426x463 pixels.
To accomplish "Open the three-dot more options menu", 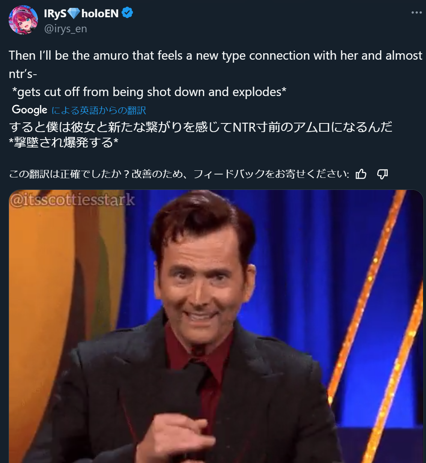I will pos(416,12).
